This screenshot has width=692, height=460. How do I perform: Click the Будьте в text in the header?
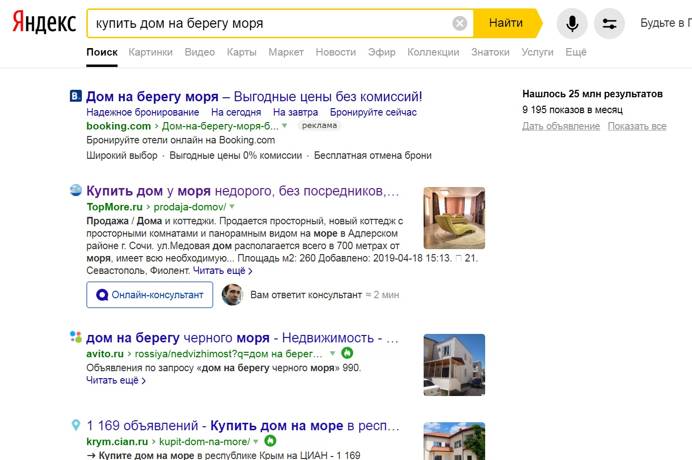pos(666,23)
